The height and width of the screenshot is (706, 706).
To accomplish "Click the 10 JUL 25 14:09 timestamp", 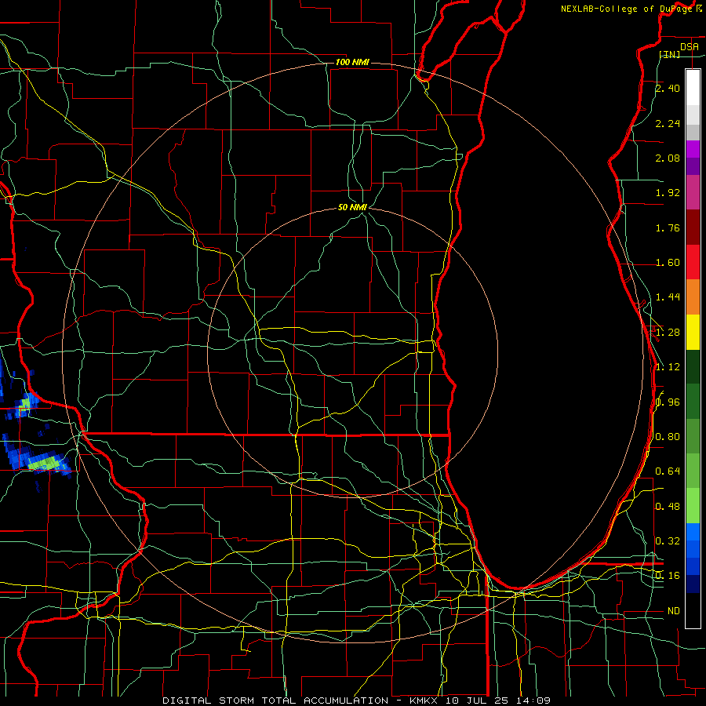I will (x=498, y=701).
